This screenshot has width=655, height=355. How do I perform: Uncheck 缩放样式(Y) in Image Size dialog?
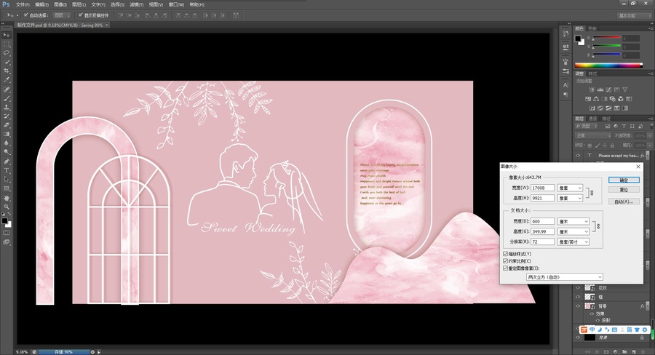pyautogui.click(x=506, y=254)
